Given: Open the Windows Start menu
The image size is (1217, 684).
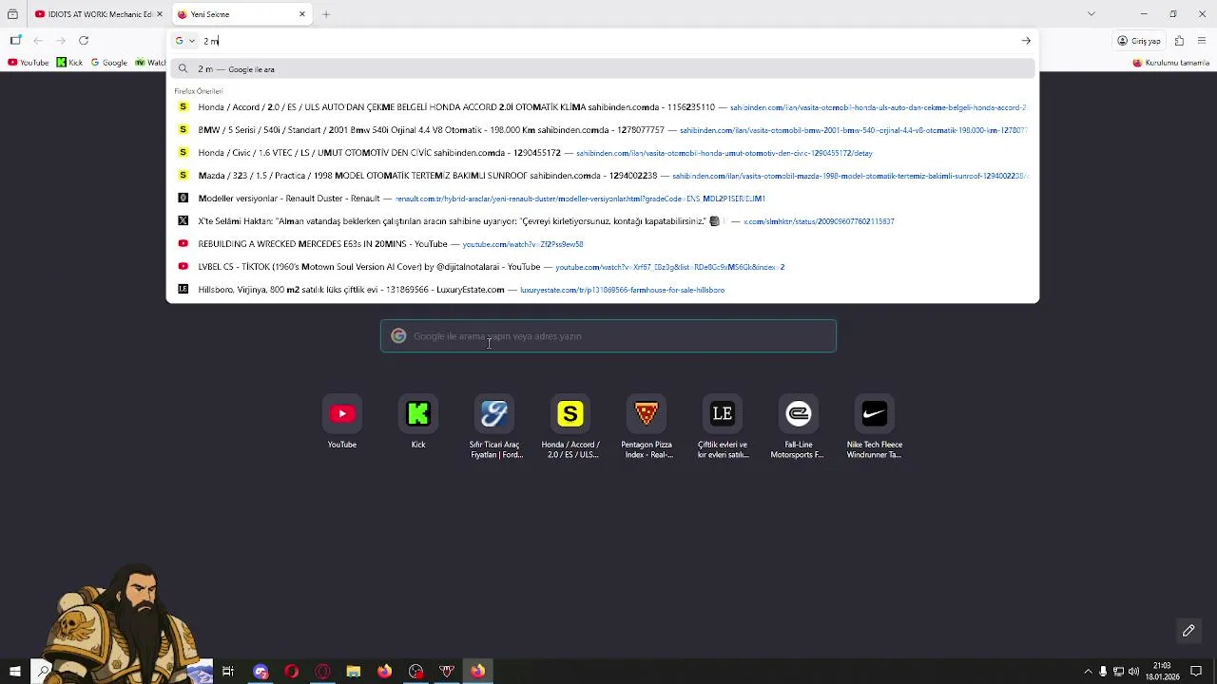Looking at the screenshot, I should [14, 672].
